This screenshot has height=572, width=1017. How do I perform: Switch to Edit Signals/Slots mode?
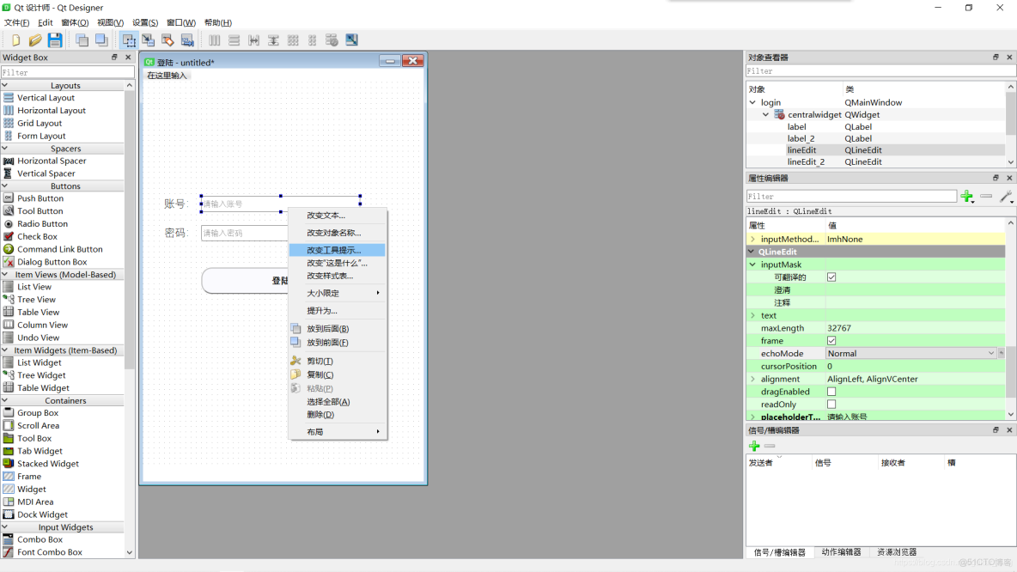(x=149, y=40)
